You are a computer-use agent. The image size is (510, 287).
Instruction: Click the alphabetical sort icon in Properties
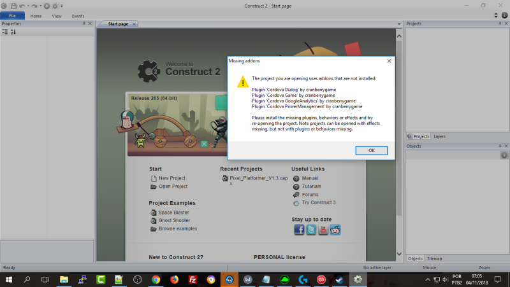[13, 32]
